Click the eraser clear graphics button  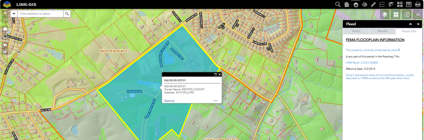pyautogui.click(x=418, y=14)
